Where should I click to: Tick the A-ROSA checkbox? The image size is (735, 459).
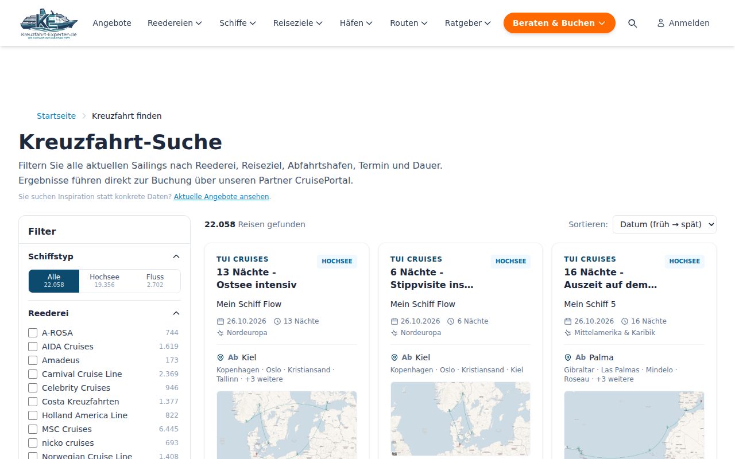coord(33,333)
